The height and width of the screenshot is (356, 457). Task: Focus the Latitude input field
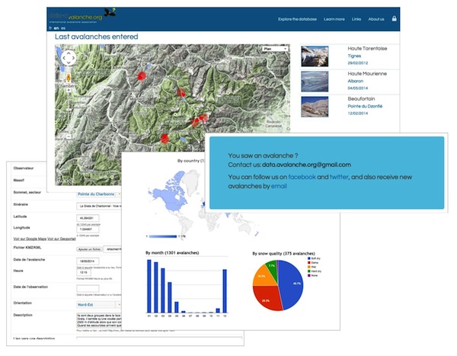coord(88,218)
